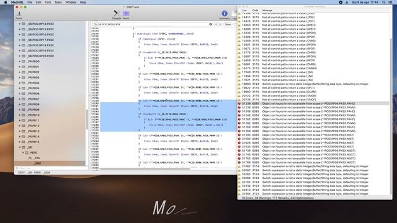
Task: Select error line 31593 RP04.PXSX.WIST
Action: click(313, 135)
